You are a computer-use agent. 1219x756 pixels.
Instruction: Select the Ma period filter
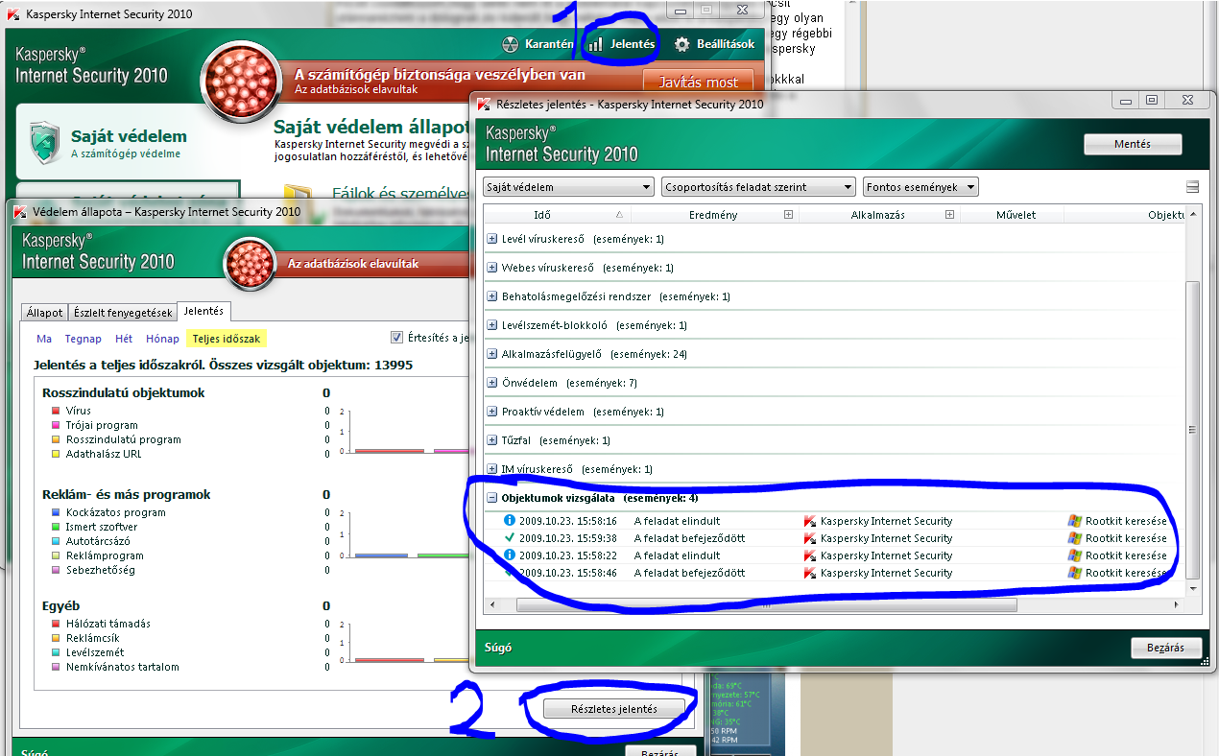44,339
